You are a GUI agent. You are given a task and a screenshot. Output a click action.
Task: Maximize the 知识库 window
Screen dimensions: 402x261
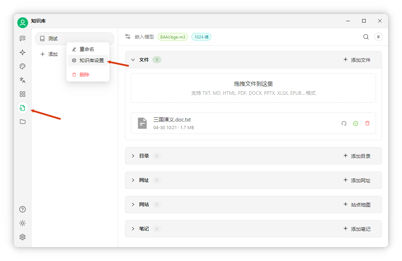tap(364, 21)
